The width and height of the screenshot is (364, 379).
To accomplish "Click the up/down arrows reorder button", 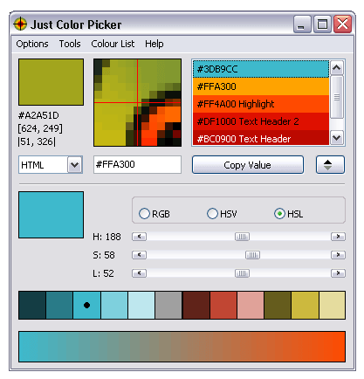I will pyautogui.click(x=330, y=165).
